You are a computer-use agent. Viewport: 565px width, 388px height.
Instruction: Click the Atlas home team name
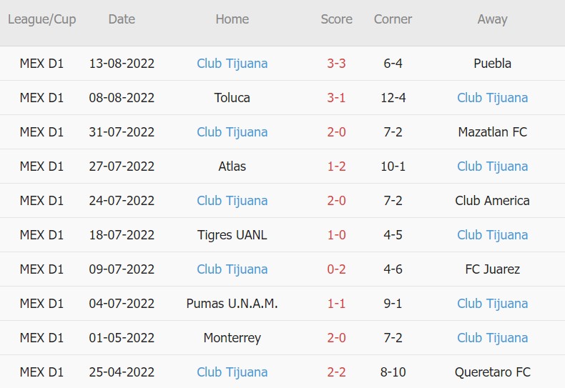coord(232,166)
